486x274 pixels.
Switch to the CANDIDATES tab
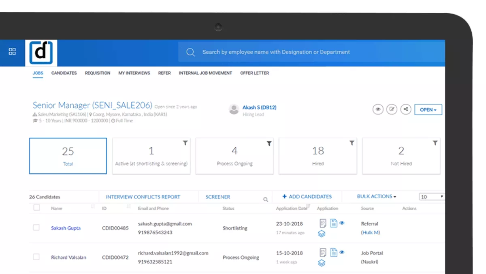point(64,73)
